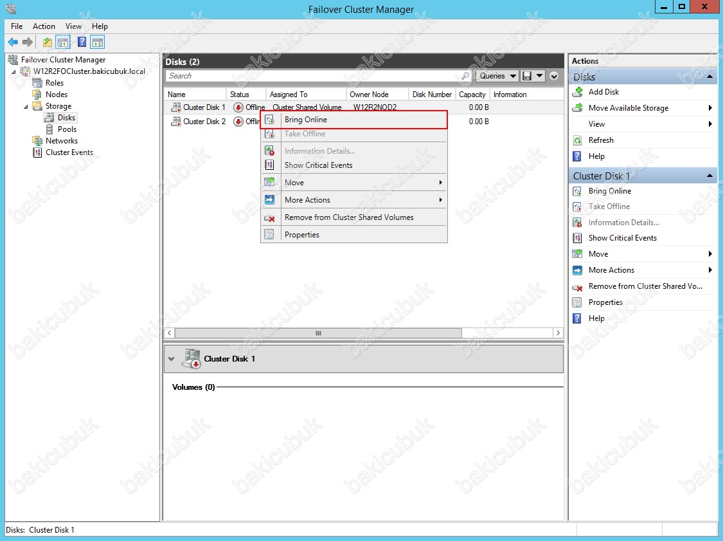The image size is (723, 541).
Task: Click the More Actions icon in Actions pane
Action: click(x=577, y=270)
